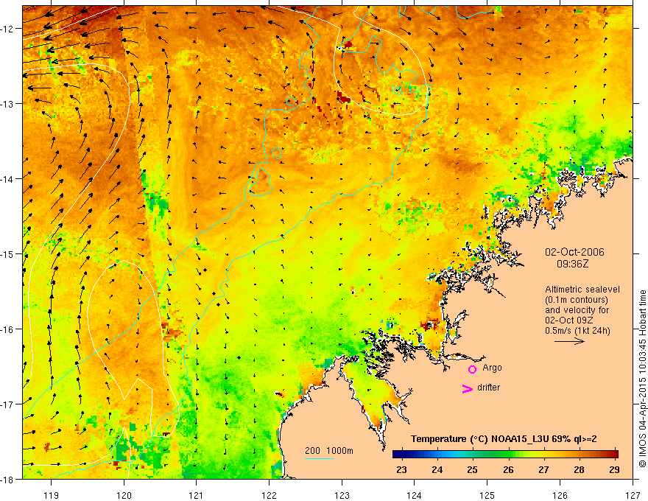Click color bar tick label 25
The image size is (648, 501).
472,469
